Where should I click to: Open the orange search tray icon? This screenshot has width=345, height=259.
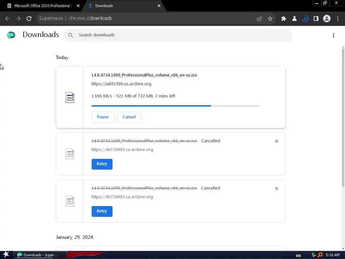320,255
